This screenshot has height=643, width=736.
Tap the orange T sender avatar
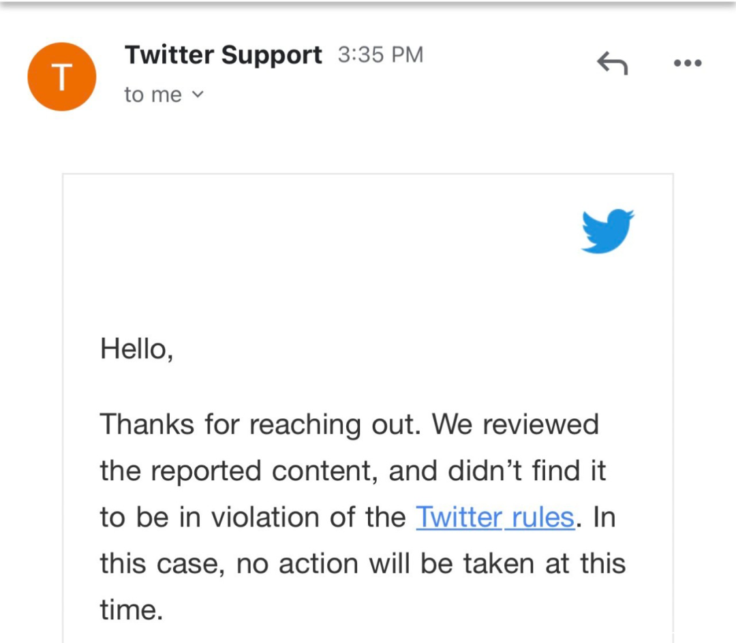[x=62, y=77]
